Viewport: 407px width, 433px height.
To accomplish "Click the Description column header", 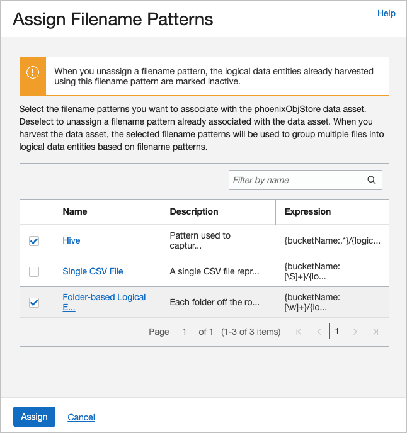I will click(x=194, y=212).
